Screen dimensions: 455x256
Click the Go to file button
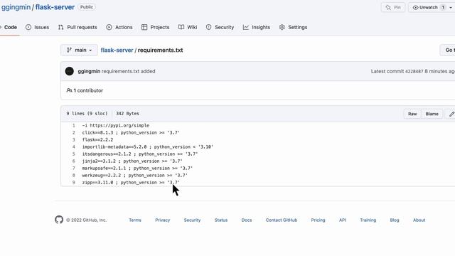click(448, 50)
